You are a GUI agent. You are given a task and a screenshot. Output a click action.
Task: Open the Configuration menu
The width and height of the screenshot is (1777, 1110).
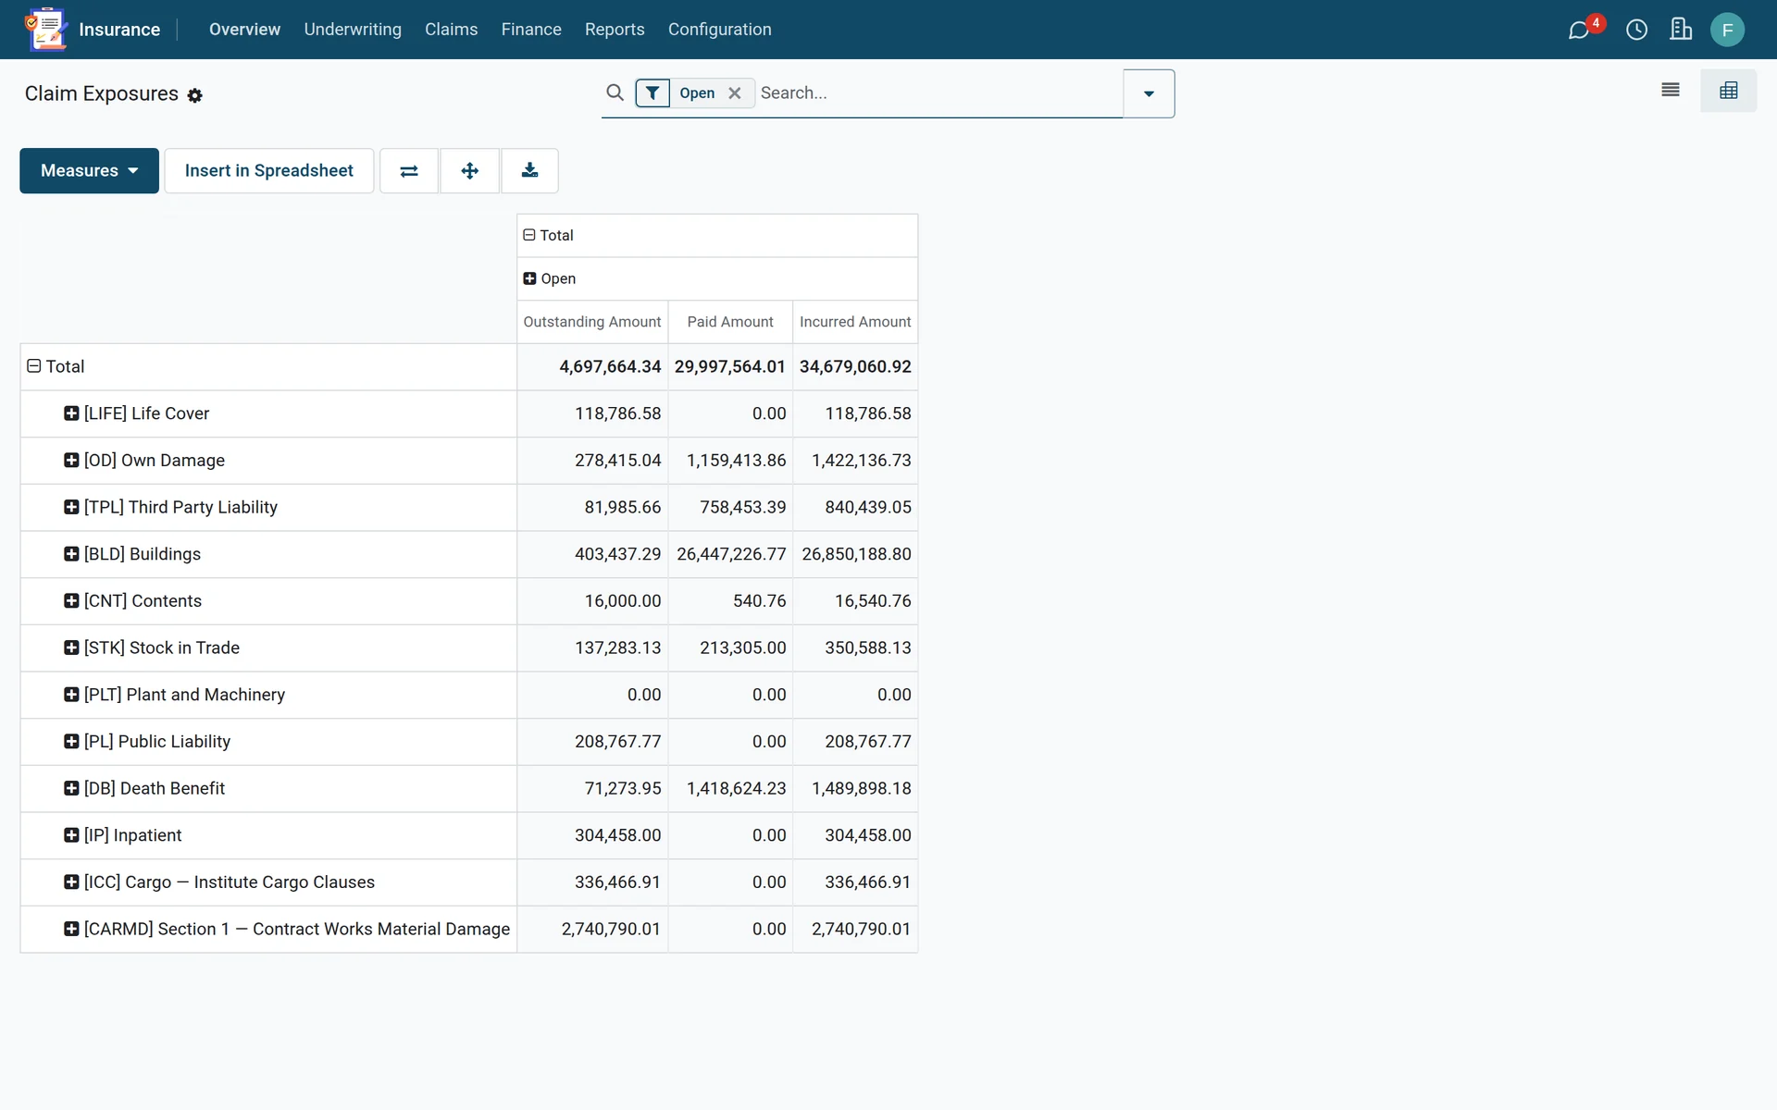click(x=719, y=30)
